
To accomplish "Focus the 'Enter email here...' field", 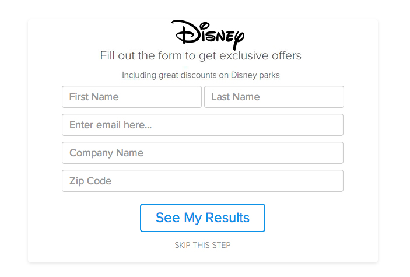I will [x=202, y=125].
